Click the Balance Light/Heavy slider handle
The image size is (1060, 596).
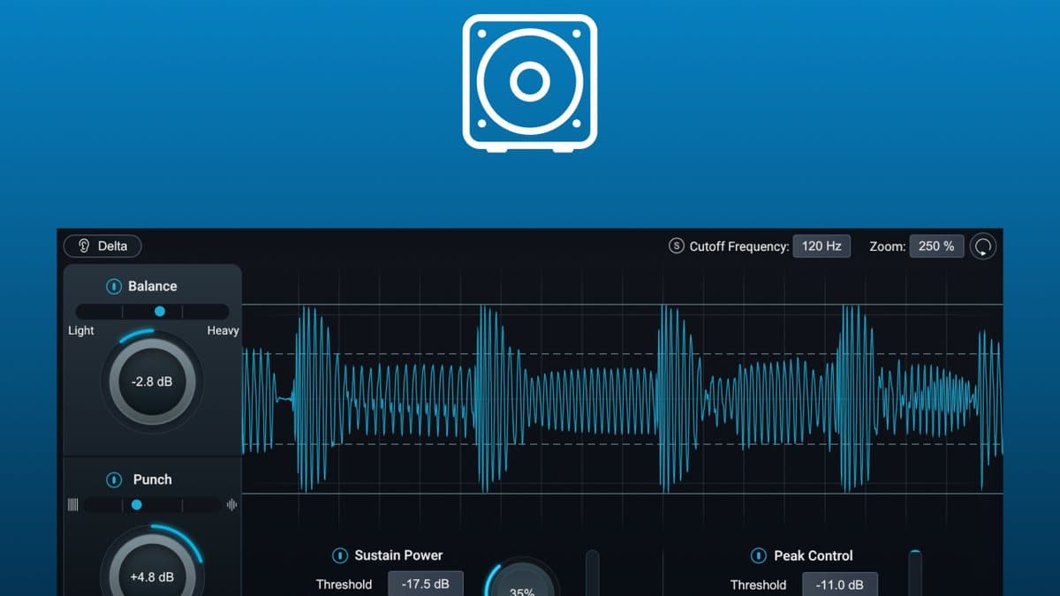[160, 311]
